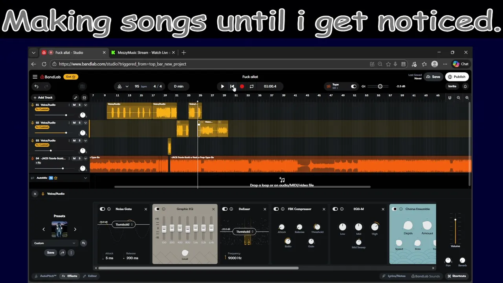Open the Lyrics/Notes panel
The image size is (503, 283).
point(394,276)
